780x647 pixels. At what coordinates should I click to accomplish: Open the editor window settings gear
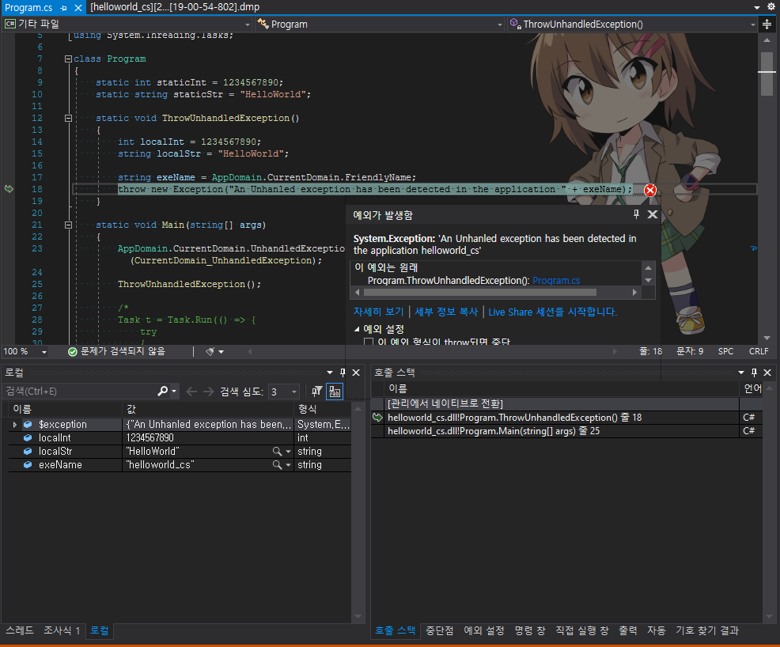point(771,7)
